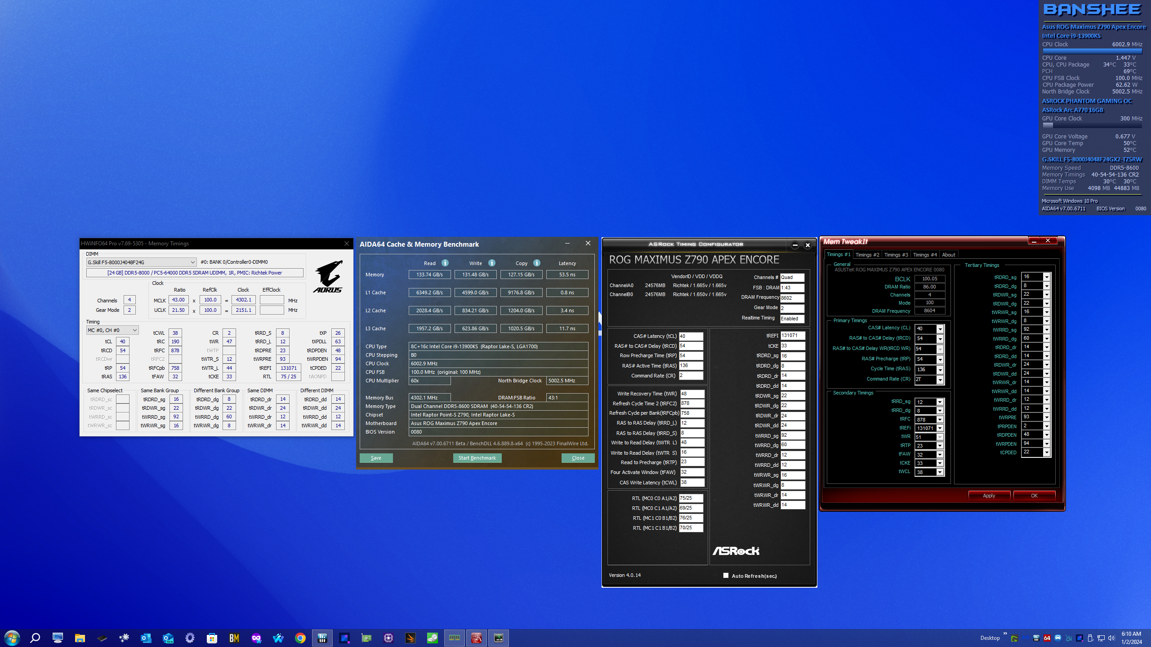The image size is (1151, 647).
Task: Click Apply in Mem TweakIt
Action: (989, 496)
